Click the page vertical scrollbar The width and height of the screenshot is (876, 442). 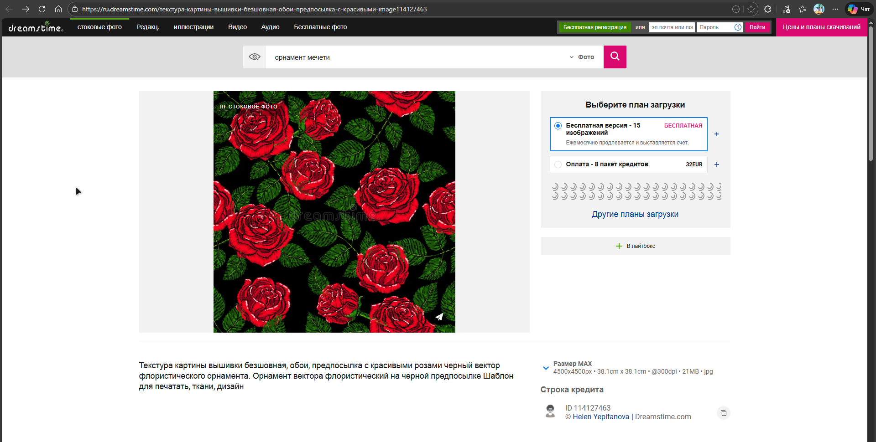coord(871,93)
